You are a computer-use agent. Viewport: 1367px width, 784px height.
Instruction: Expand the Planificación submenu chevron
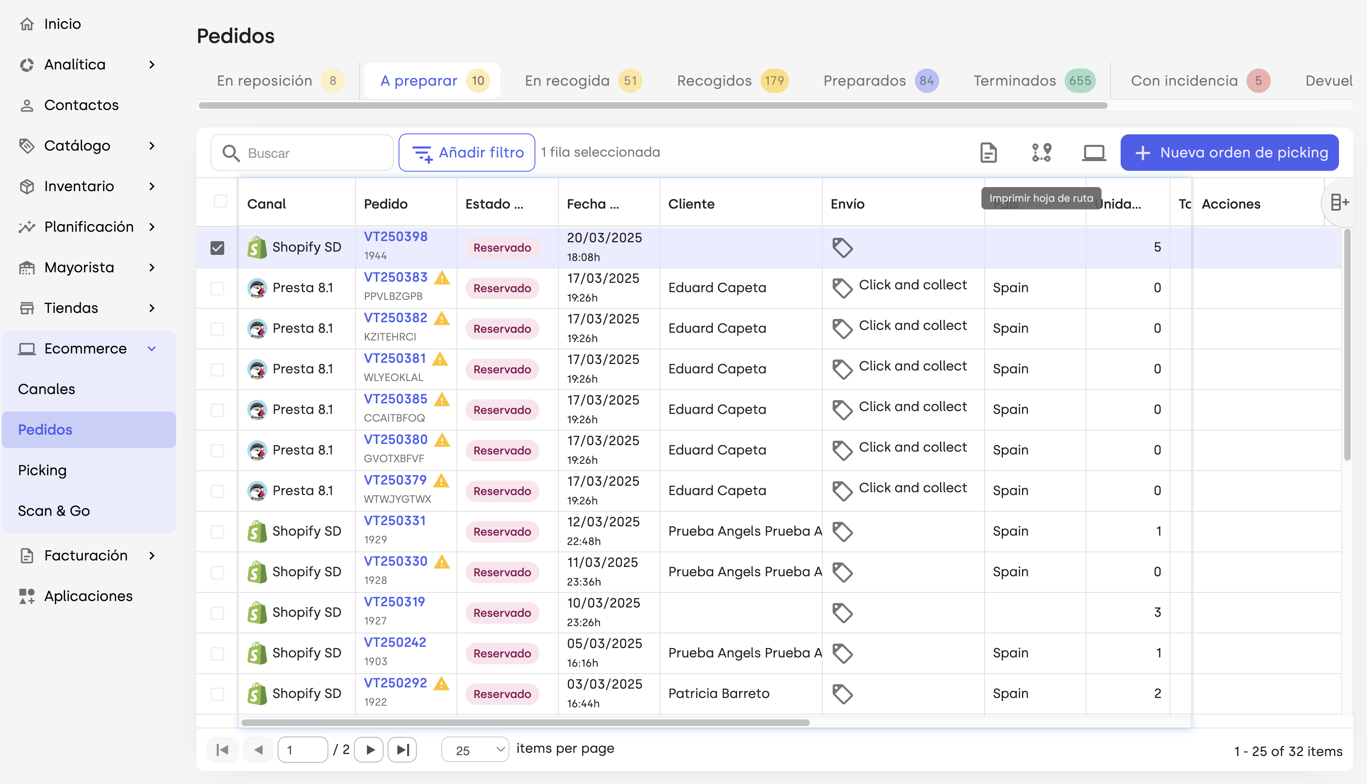[152, 227]
